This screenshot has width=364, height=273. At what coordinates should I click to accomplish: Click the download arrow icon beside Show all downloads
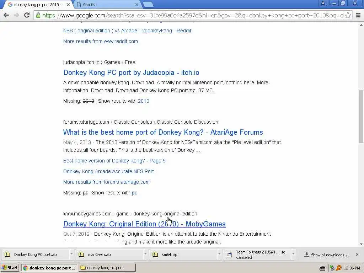307,255
